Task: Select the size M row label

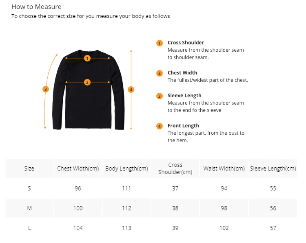Action: (x=29, y=208)
